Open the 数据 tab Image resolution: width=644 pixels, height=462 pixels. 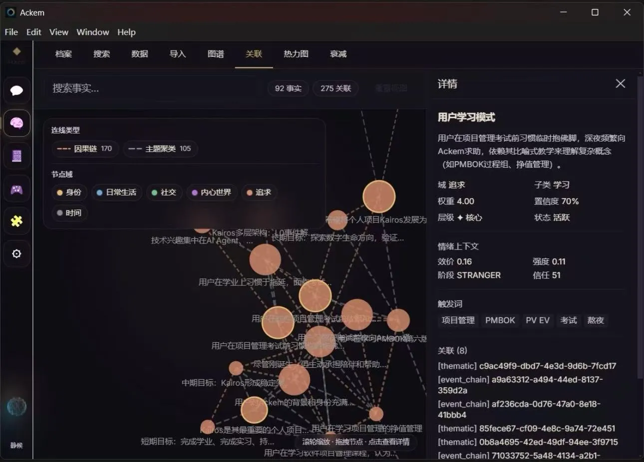coord(140,54)
